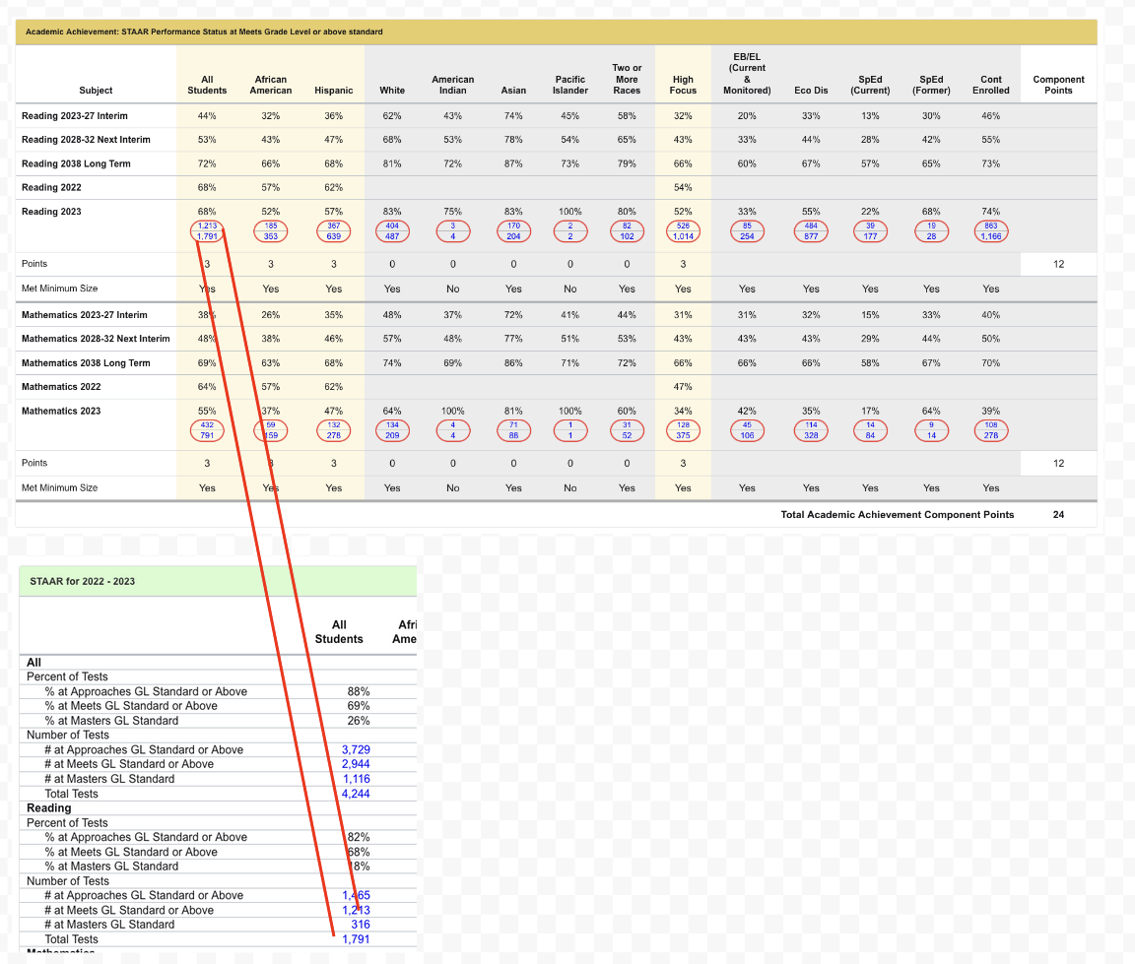Select the Mathematics 2038 Long Term row label
Image resolution: width=1135 pixels, height=964 pixels.
[86, 363]
